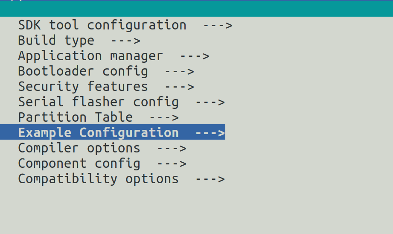
Task: Click the arrow beside Application manager
Action: point(195,56)
